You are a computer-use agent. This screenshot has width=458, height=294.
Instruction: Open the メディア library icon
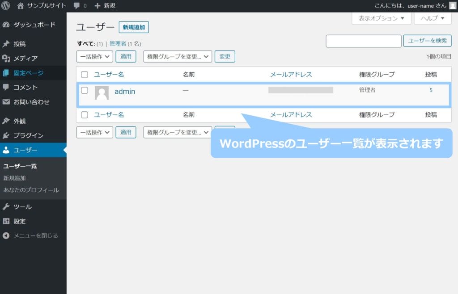(x=6, y=59)
